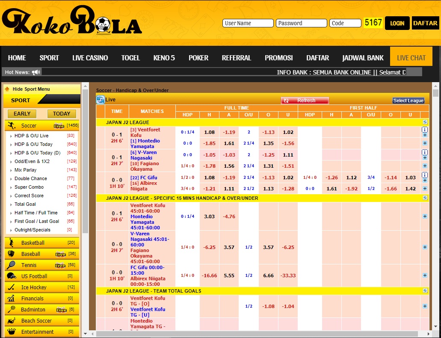Click under odds -33.33 for FC Gifu 00:00-15:00

tap(288, 276)
